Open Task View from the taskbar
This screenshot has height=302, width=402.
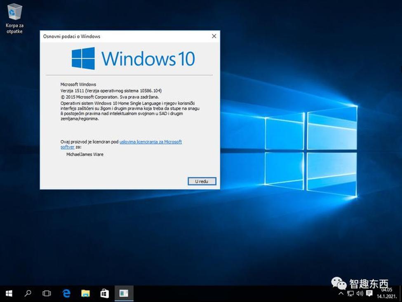tap(47, 293)
